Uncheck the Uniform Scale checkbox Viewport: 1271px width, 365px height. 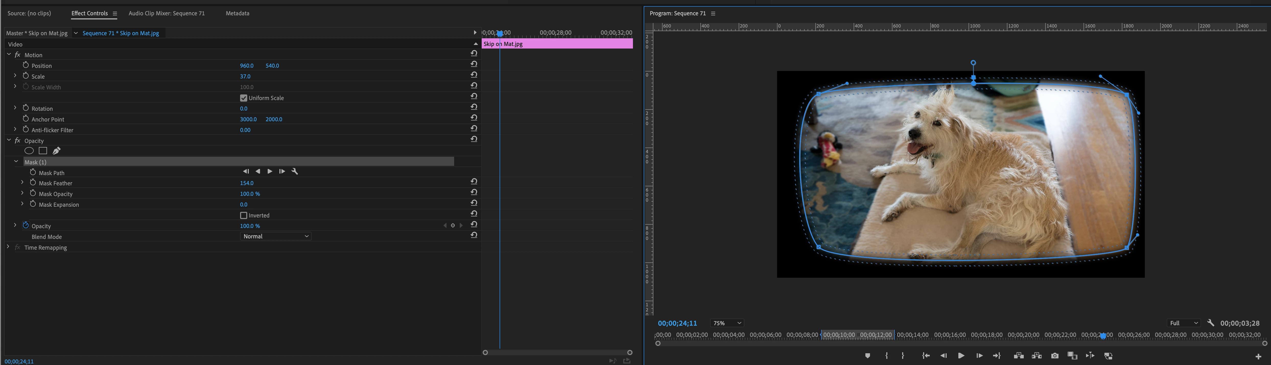243,98
